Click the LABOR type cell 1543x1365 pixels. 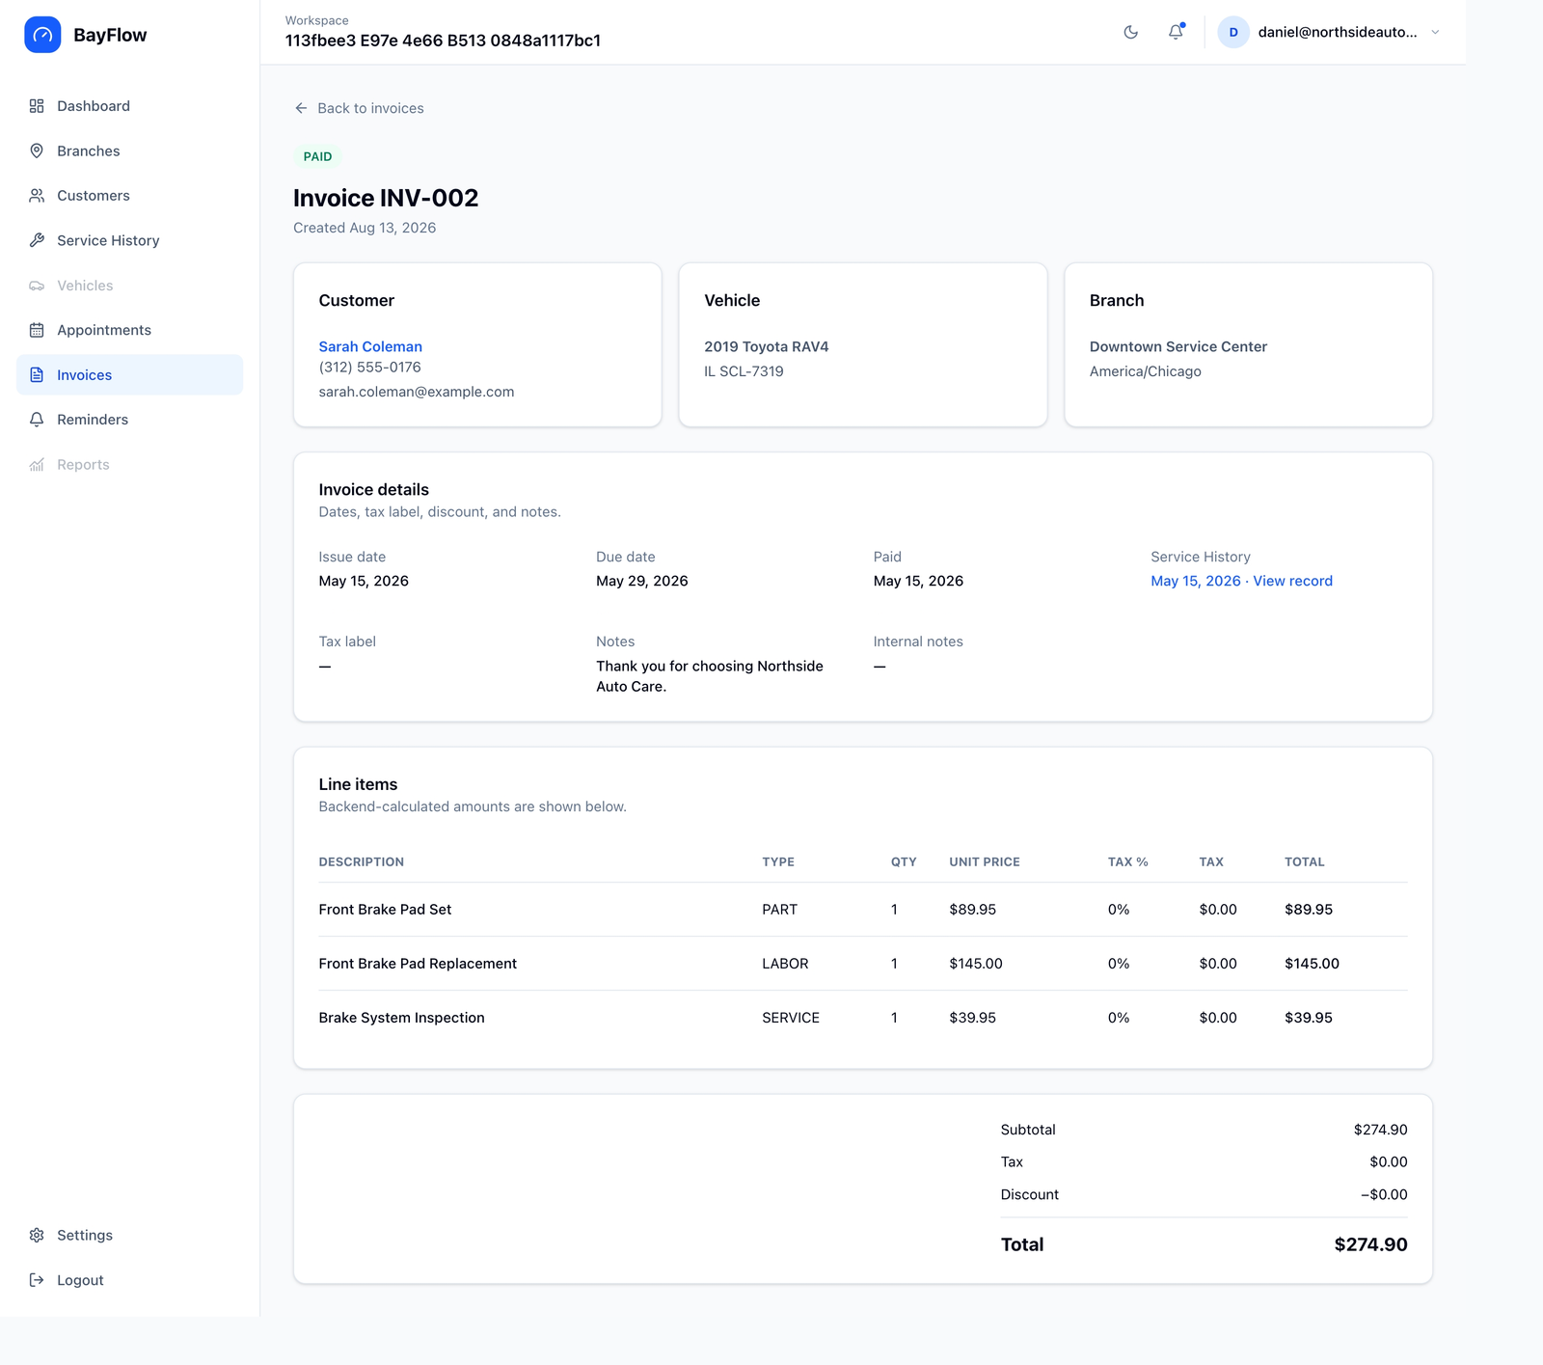(785, 964)
